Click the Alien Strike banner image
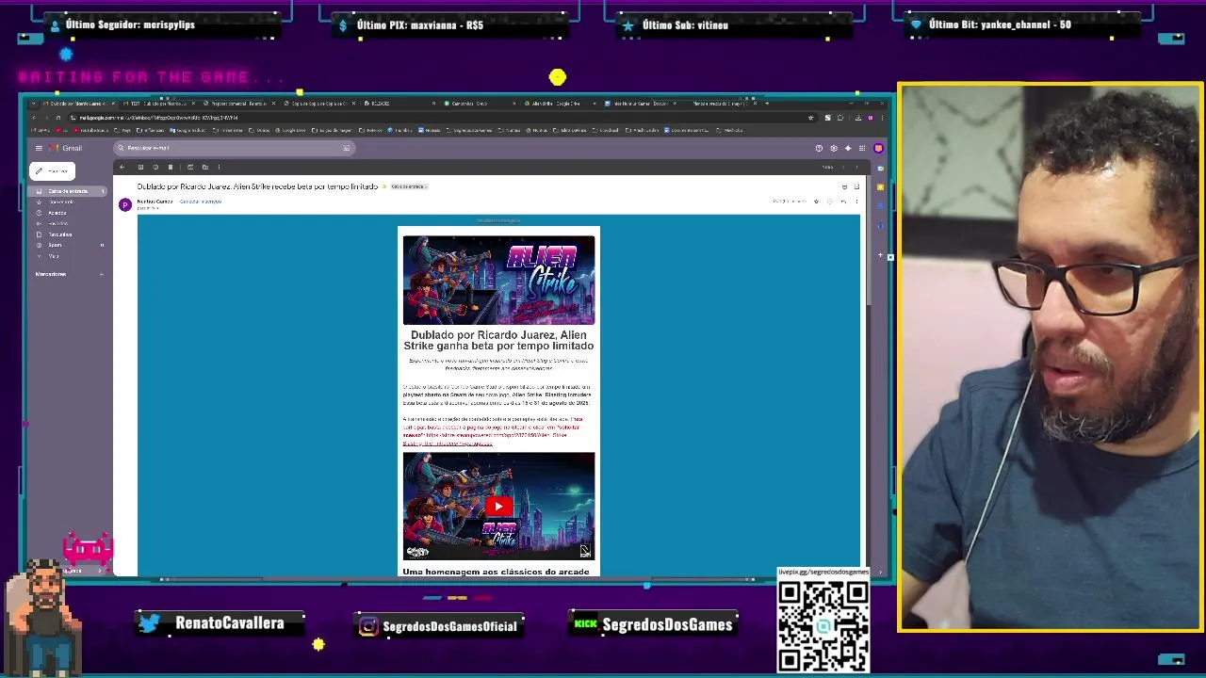1206x678 pixels. (x=498, y=280)
